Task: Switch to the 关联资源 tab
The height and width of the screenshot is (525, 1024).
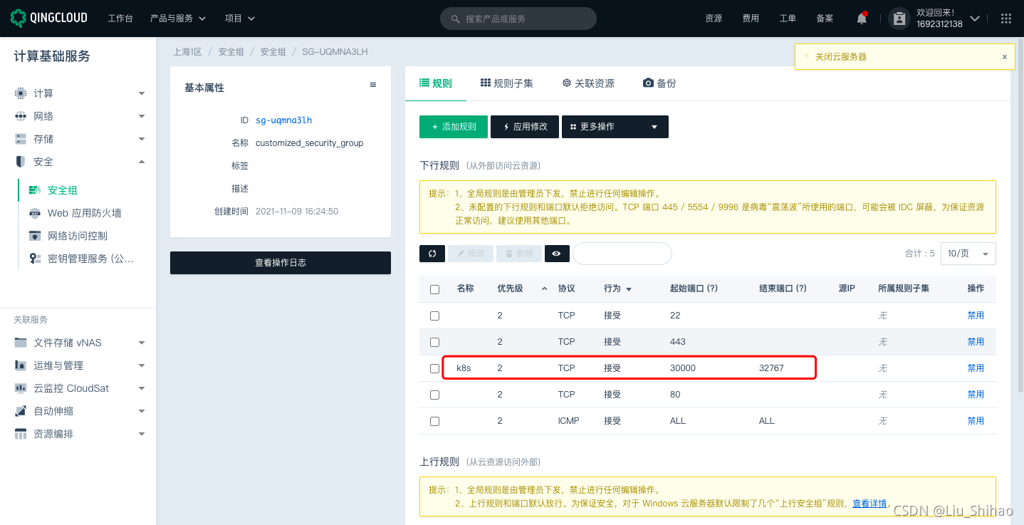Action: [588, 83]
